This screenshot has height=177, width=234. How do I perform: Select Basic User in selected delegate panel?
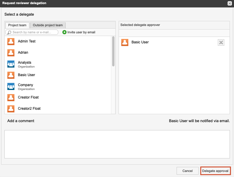click(140, 42)
